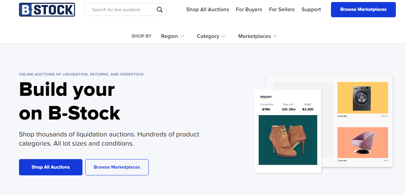Select the brown suede boot image
Viewport: 405px width, 195px height.
click(x=288, y=140)
